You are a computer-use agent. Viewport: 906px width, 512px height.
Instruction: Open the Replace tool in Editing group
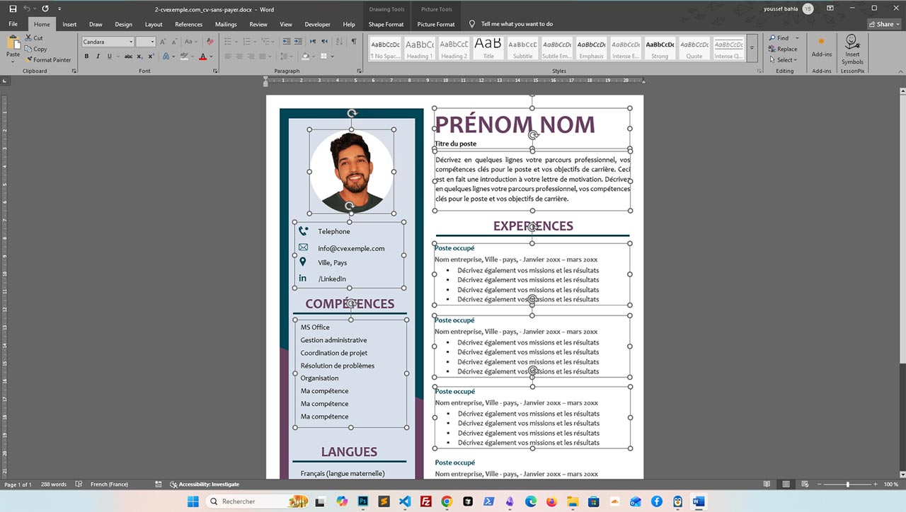pyautogui.click(x=783, y=49)
